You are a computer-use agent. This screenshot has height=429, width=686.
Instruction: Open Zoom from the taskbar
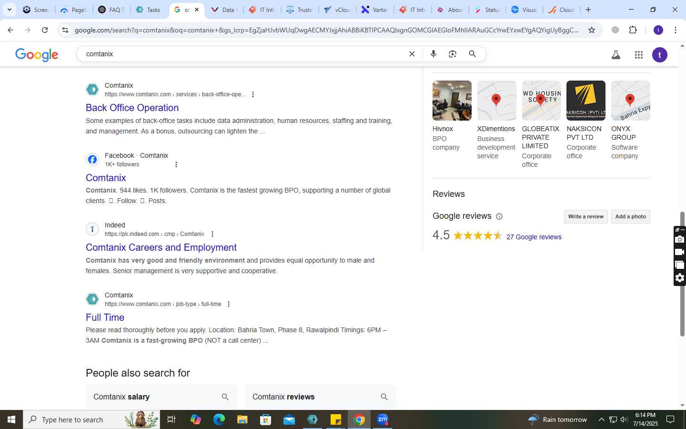pos(383,419)
